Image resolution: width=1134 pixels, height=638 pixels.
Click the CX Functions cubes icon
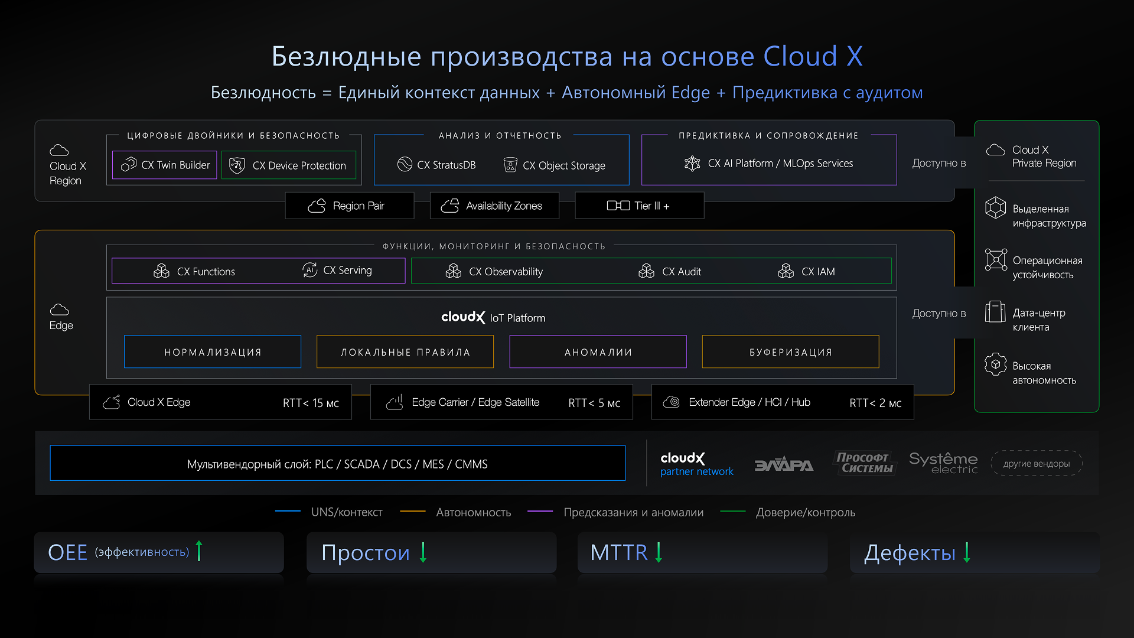point(161,271)
